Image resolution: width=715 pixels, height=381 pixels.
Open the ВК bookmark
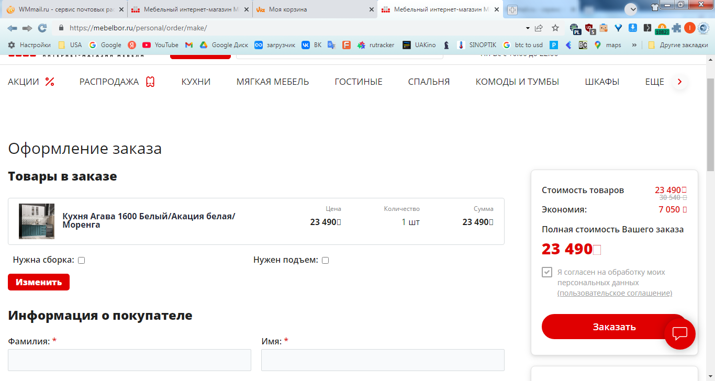coord(311,45)
